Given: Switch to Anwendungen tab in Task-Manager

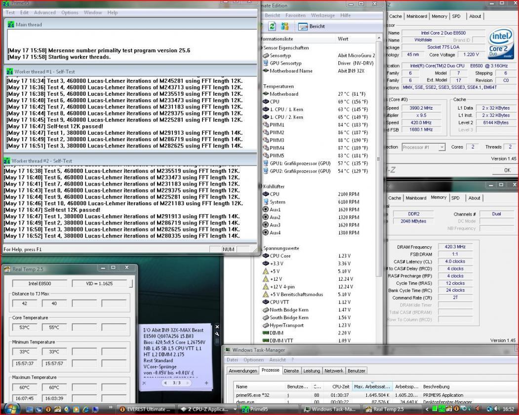Looking at the screenshot, I should [x=242, y=371].
